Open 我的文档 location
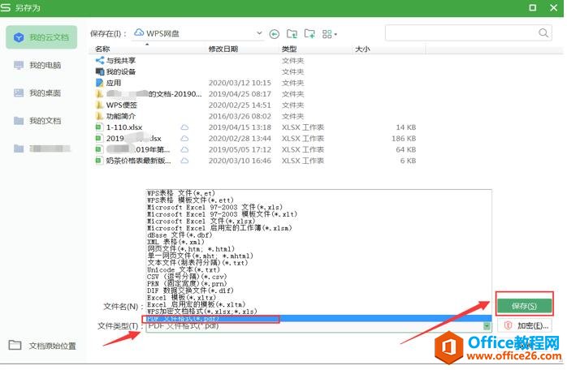The image size is (567, 370). point(37,121)
